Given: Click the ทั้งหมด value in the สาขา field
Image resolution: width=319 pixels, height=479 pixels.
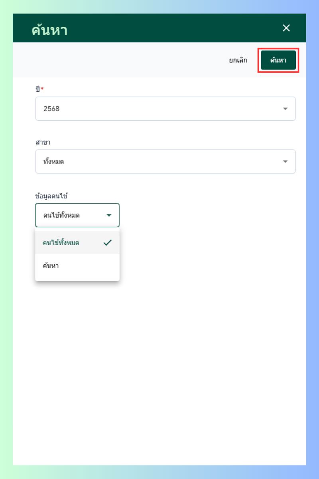Looking at the screenshot, I should point(54,161).
